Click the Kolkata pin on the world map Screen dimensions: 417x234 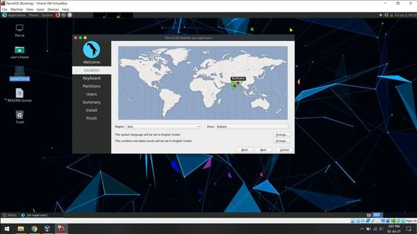(x=238, y=83)
